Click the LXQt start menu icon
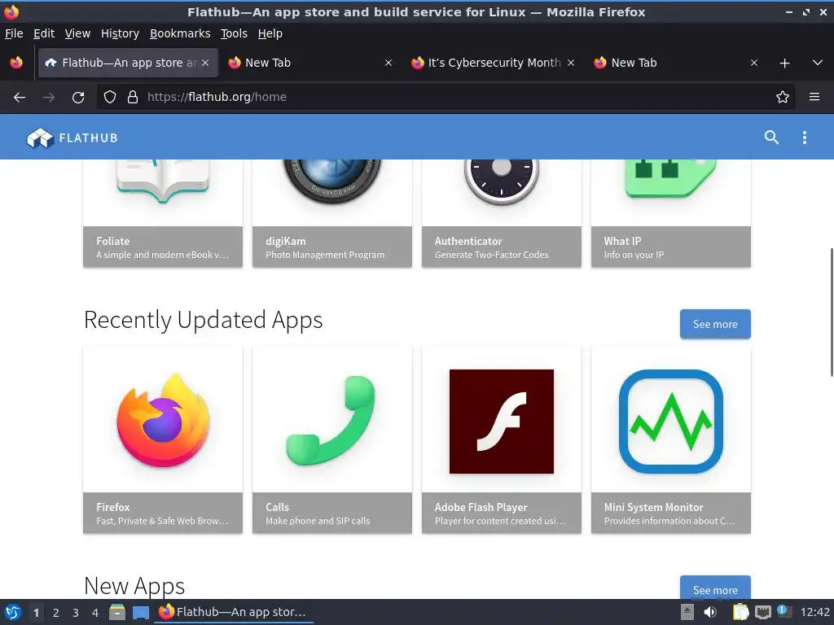This screenshot has width=834, height=625. point(13,612)
